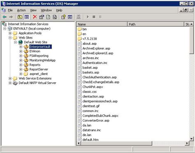Select datatrans.inc file
Image resolution: width=195 pixels, height=153 pixels.
92,130
